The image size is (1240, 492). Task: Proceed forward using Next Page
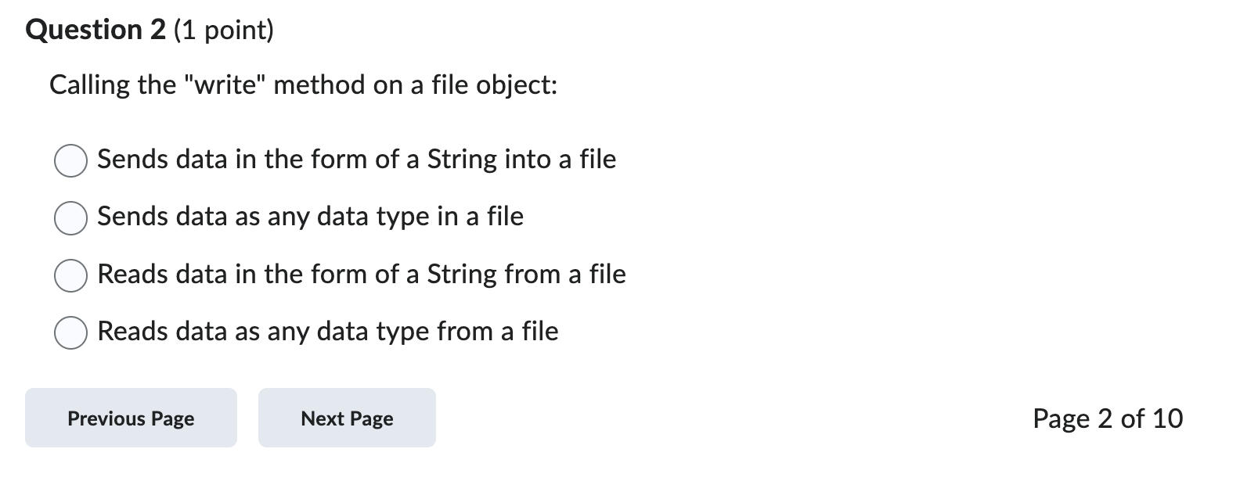(x=346, y=418)
